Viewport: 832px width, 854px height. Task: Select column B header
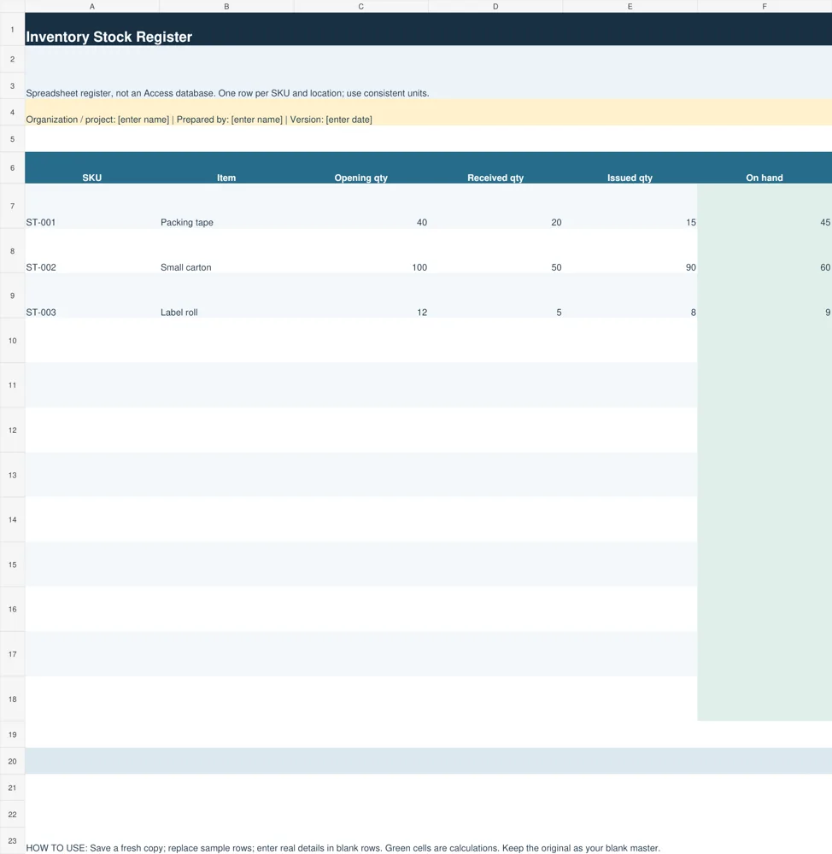(226, 7)
